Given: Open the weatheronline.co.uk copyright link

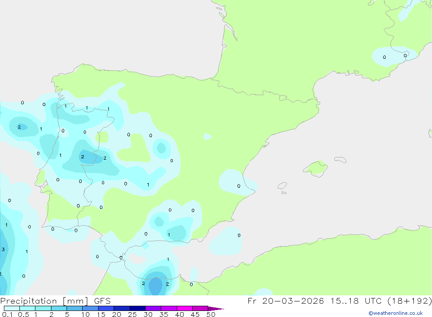Looking at the screenshot, I should click(396, 313).
